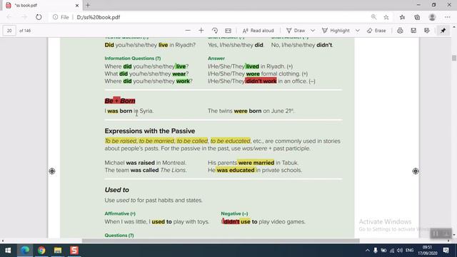Viewport: 457px width, 257px height.
Task: Switch ENG input language
Action: 409,251
